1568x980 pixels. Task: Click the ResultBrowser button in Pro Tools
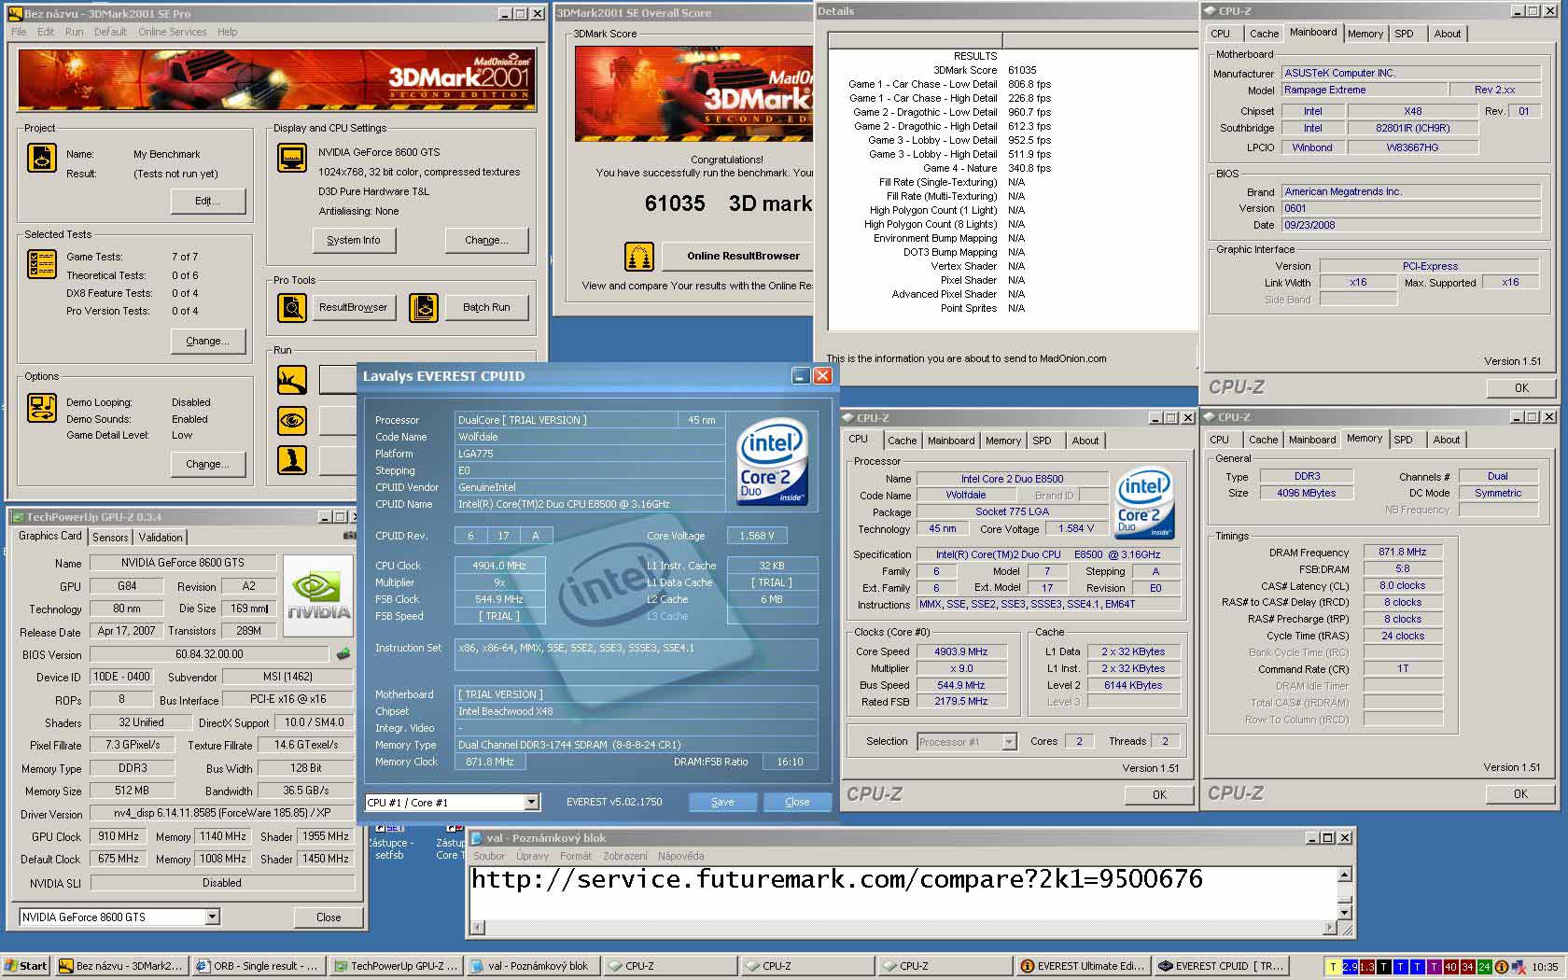[x=353, y=307]
